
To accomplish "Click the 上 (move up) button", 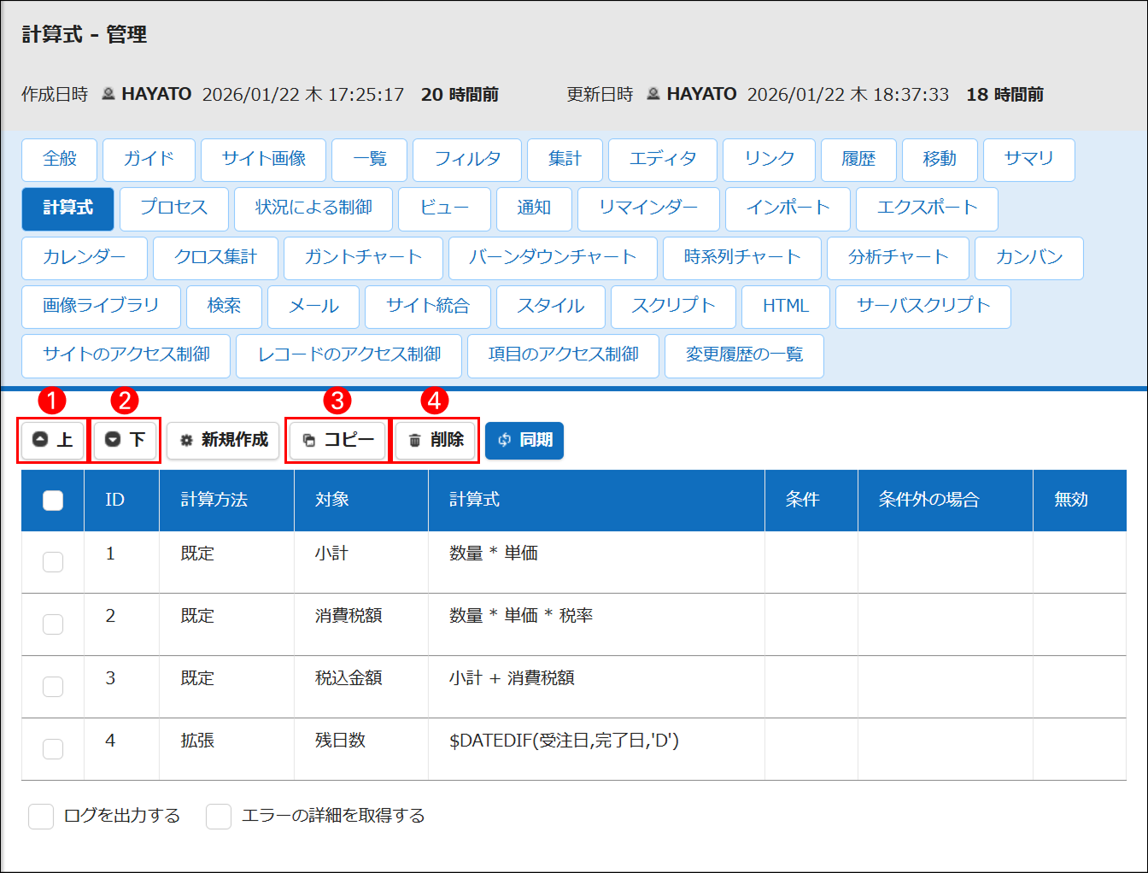I will coord(52,440).
